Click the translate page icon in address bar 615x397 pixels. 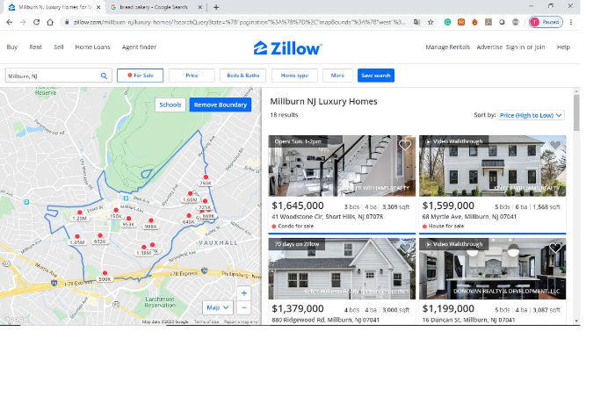pyautogui.click(x=417, y=22)
